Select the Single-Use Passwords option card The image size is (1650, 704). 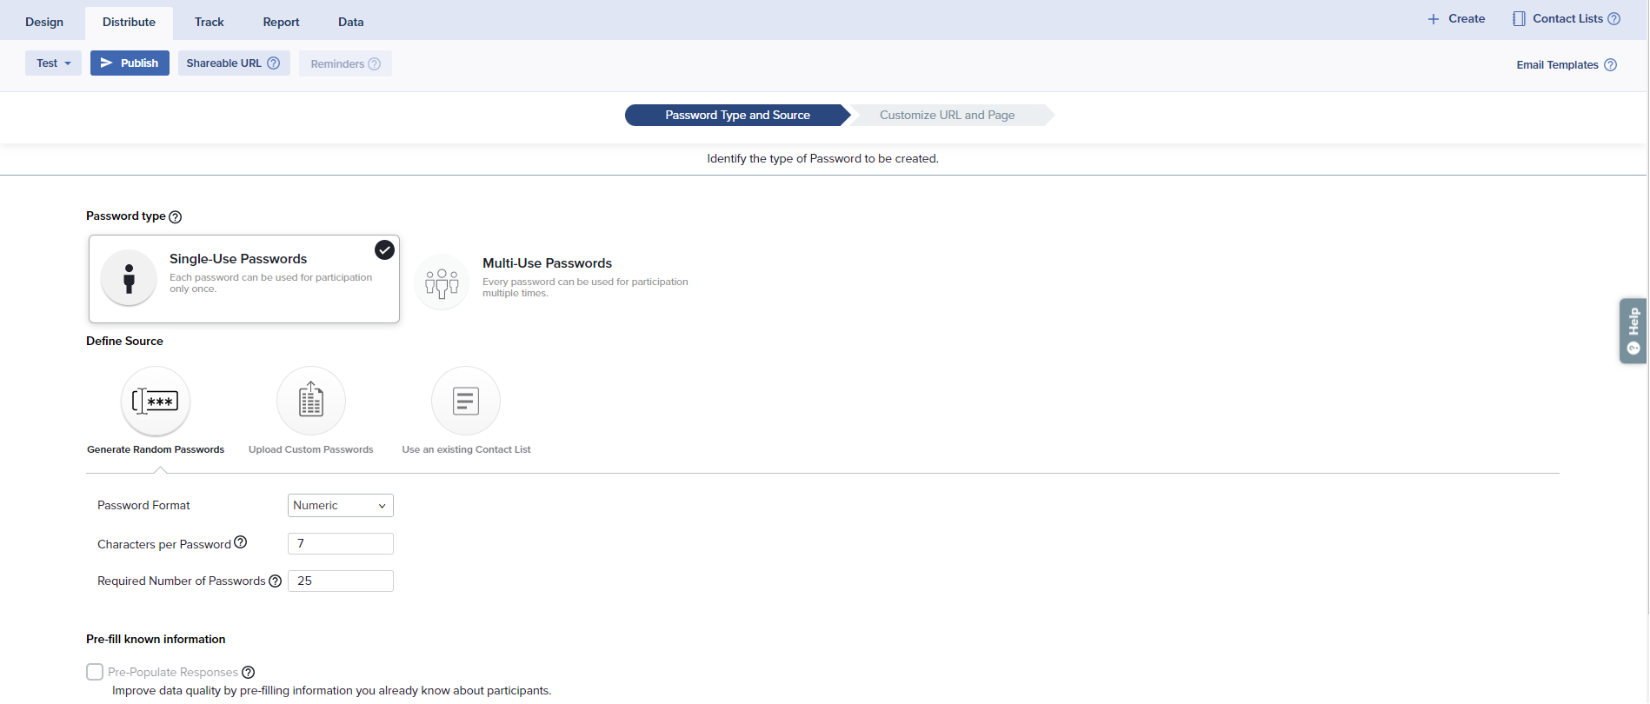pos(243,279)
